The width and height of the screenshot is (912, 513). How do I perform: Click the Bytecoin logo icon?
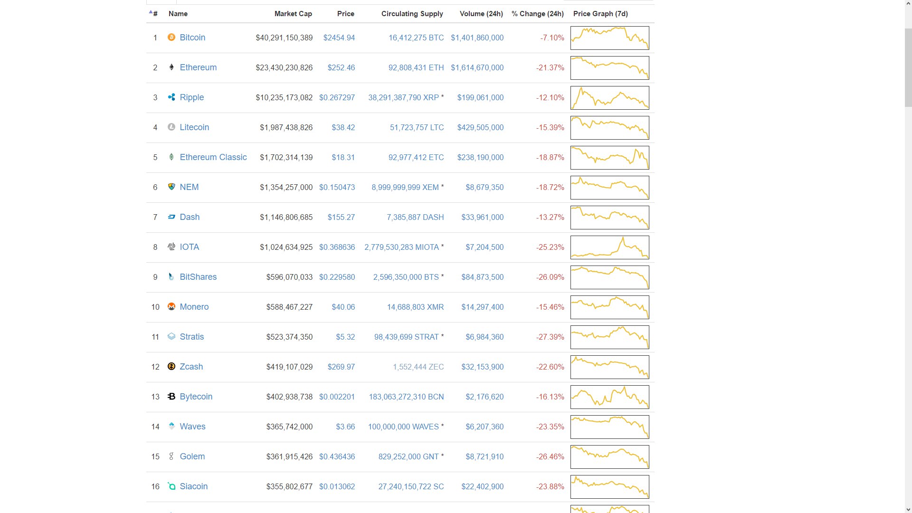pos(171,396)
